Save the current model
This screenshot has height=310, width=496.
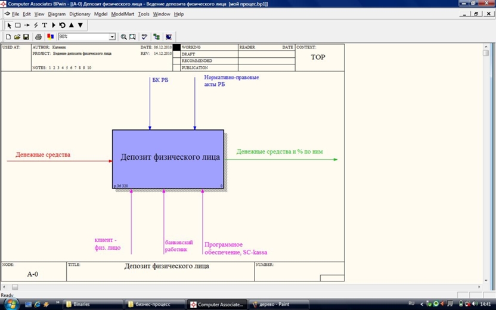pos(26,37)
